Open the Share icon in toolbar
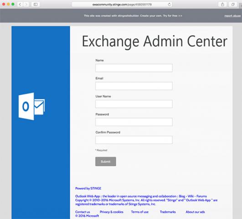242x219 pixels. pyautogui.click(x=222, y=4)
